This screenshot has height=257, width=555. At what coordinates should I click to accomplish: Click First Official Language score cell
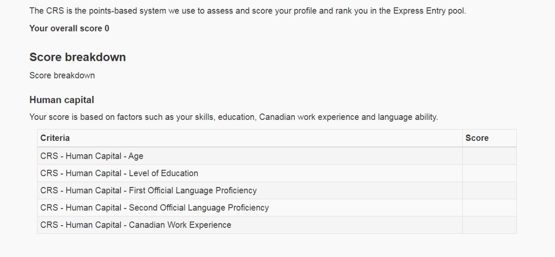[489, 190]
